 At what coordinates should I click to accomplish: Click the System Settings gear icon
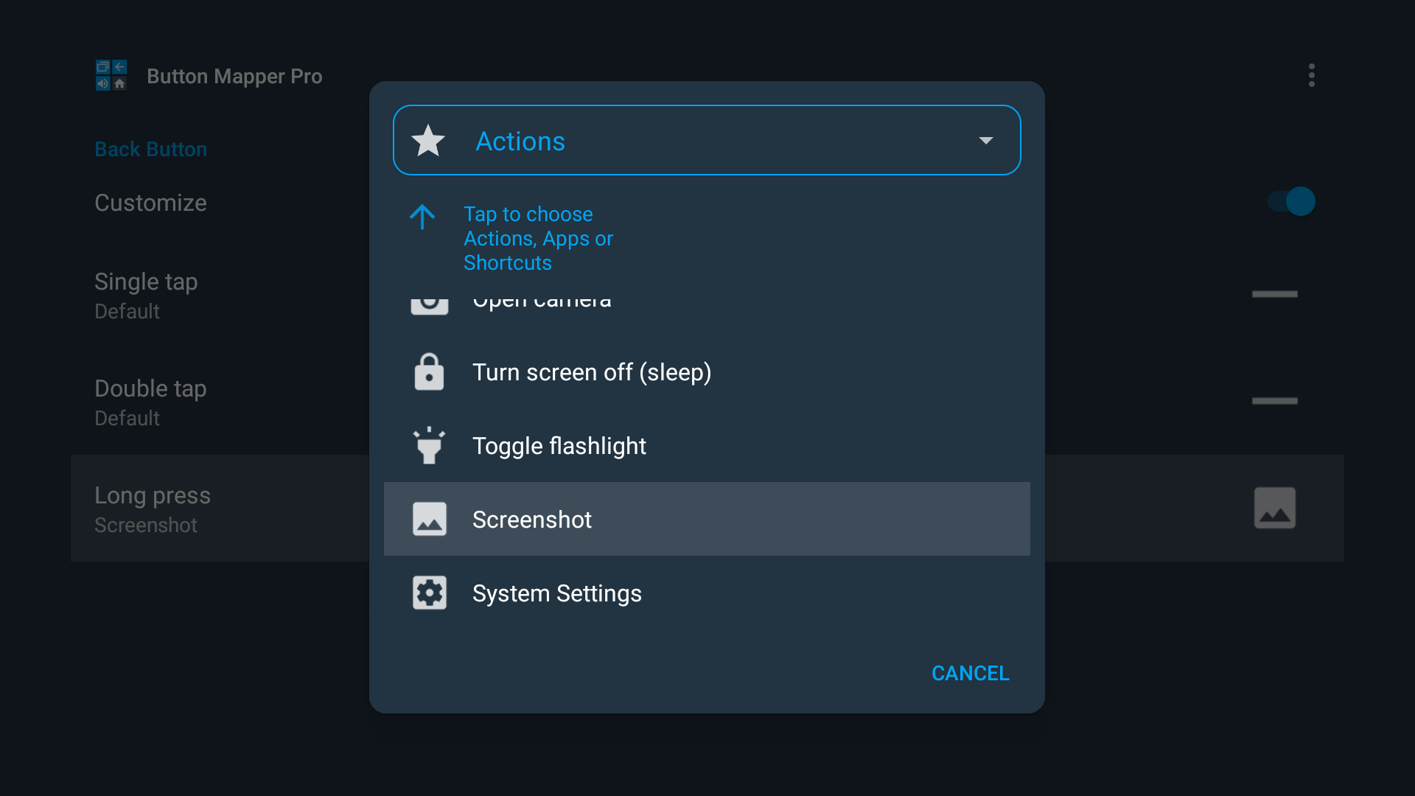pyautogui.click(x=429, y=593)
